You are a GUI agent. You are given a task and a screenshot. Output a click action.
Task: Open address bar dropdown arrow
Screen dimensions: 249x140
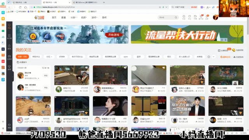coord(166,7)
